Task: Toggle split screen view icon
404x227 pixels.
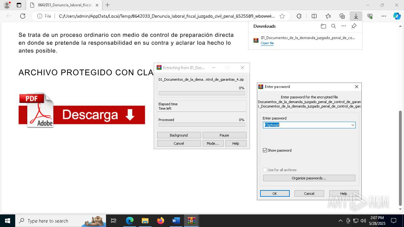Action: click(x=314, y=16)
